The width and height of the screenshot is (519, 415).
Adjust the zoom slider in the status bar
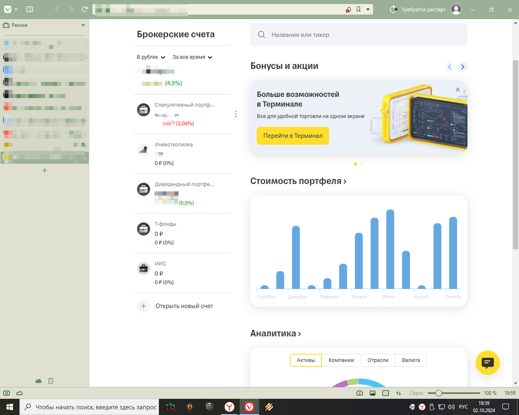pyautogui.click(x=439, y=393)
